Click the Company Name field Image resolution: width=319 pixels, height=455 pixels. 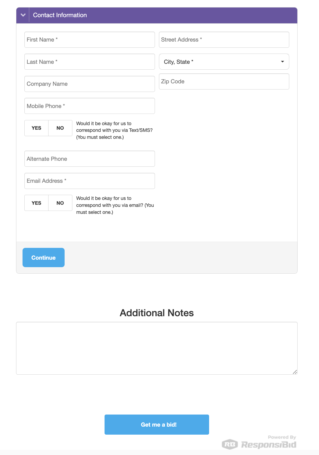tap(90, 84)
